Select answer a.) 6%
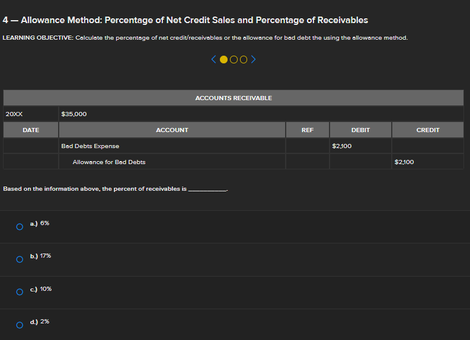The width and height of the screenshot is (470, 340). coord(20,226)
